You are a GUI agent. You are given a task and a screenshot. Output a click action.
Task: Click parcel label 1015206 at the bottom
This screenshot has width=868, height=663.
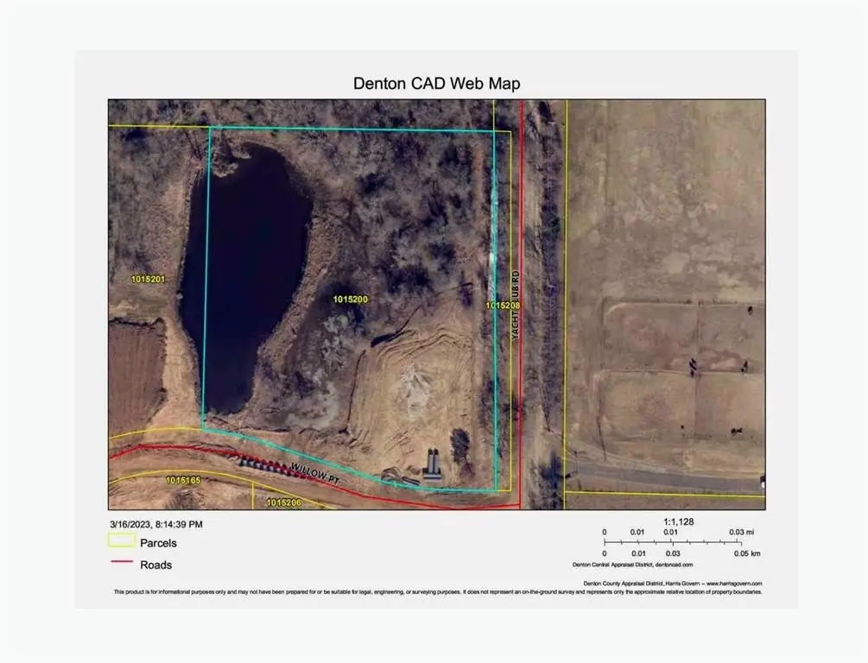282,502
